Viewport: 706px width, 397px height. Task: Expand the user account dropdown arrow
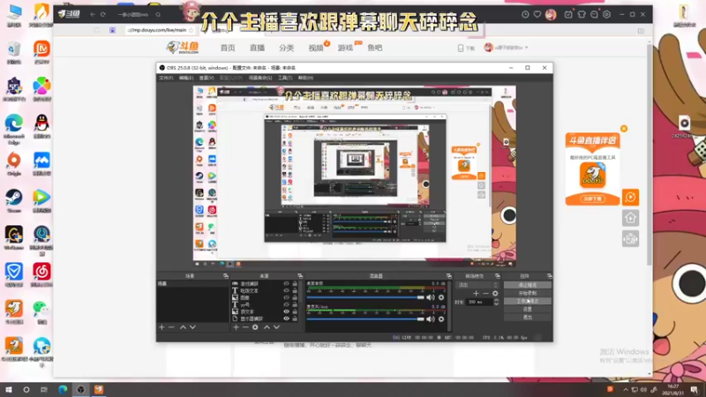click(x=526, y=48)
